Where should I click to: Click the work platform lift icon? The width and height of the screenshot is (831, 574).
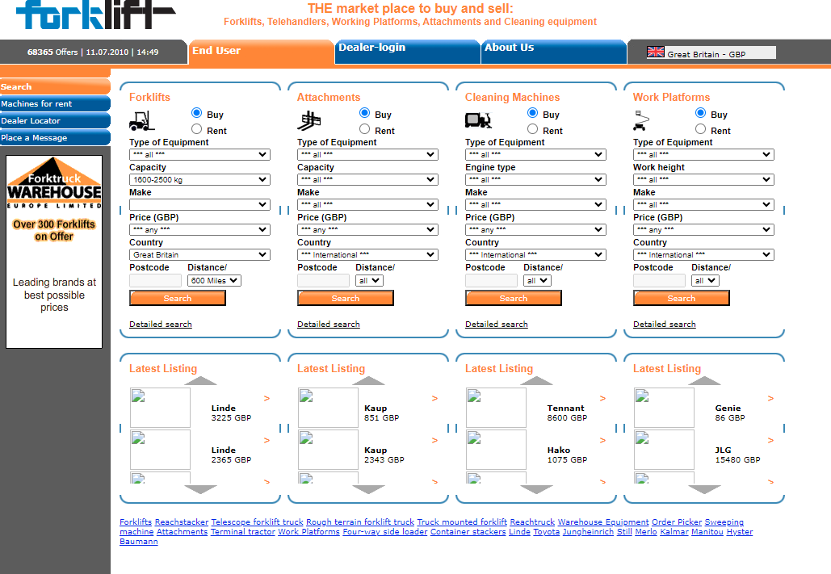[644, 121]
